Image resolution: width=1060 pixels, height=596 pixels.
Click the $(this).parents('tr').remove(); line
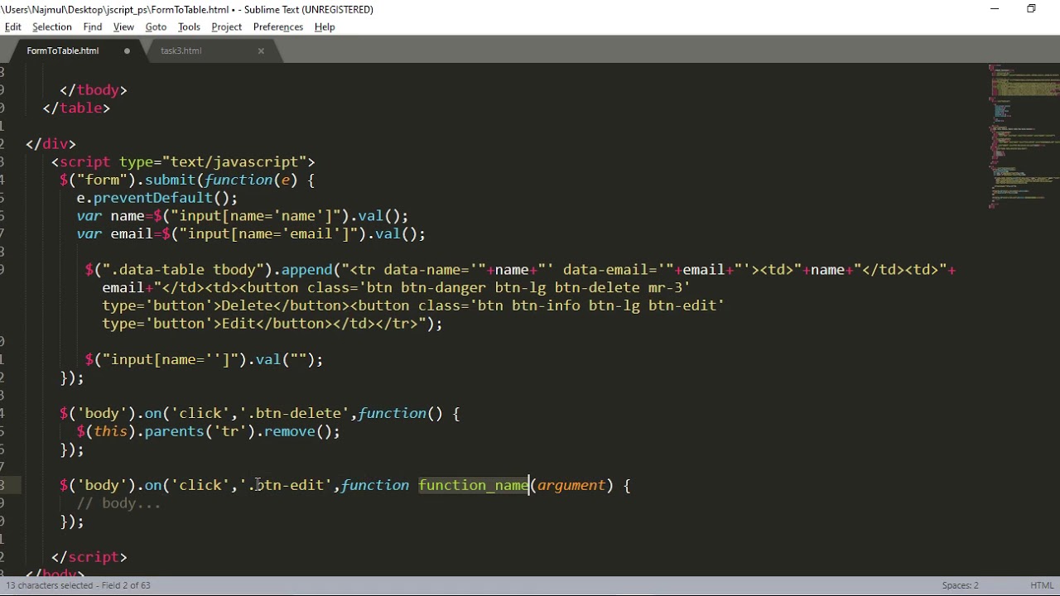point(209,431)
